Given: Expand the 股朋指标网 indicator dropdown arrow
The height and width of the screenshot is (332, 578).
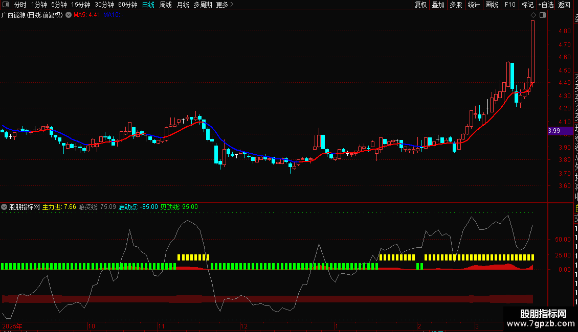Looking at the screenshot, I should click(x=4, y=207).
